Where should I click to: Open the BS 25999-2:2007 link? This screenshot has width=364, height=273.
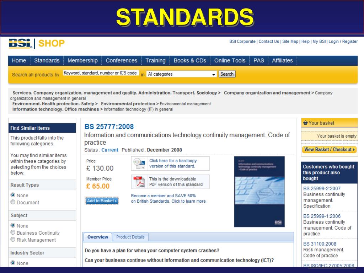322,188
